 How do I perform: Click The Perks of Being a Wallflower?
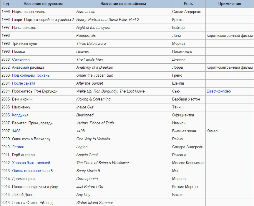tap(103, 163)
